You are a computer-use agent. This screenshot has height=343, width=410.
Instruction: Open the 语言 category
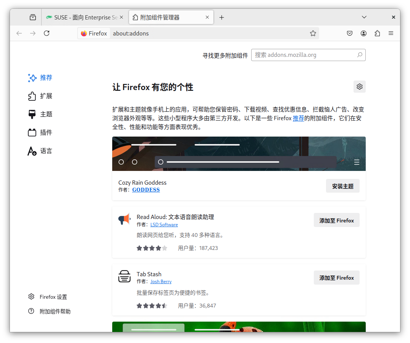(x=40, y=151)
